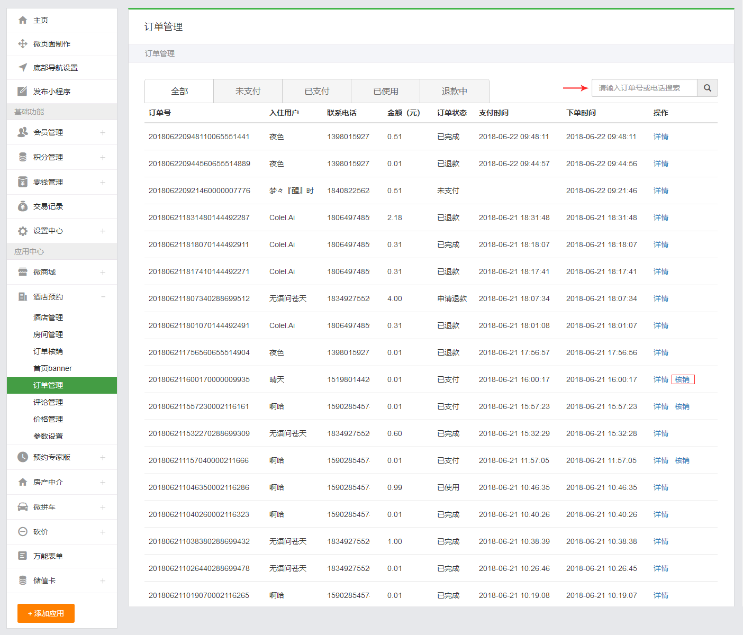Switch to the 已支付 tab
Viewport: 743px width, 635px height.
(x=317, y=91)
